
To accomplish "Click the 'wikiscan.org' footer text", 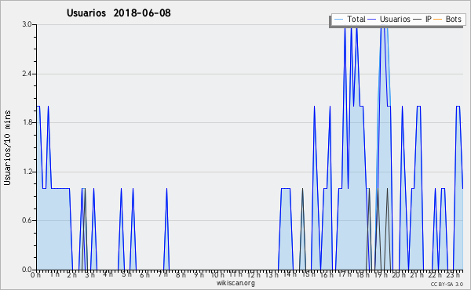I will [x=235, y=283].
